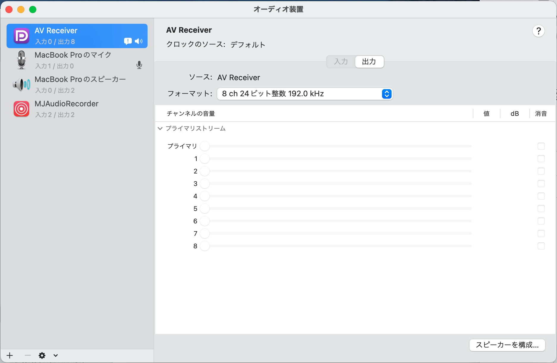This screenshot has height=363, width=557.
Task: Open the gear action menu
Action: pyautogui.click(x=42, y=355)
